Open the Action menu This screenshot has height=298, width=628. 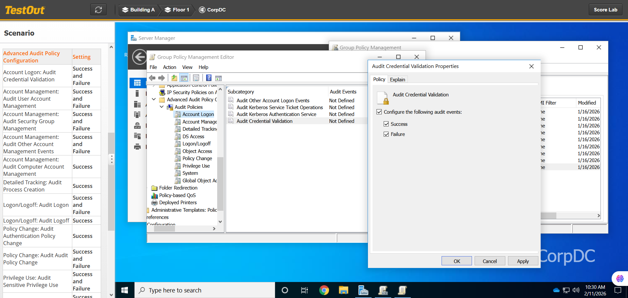coord(169,67)
